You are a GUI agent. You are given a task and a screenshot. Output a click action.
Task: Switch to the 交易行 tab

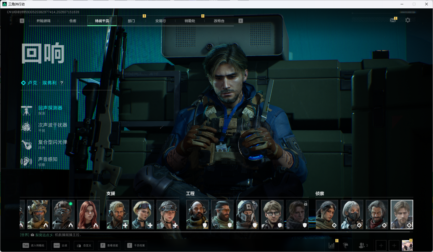point(161,21)
